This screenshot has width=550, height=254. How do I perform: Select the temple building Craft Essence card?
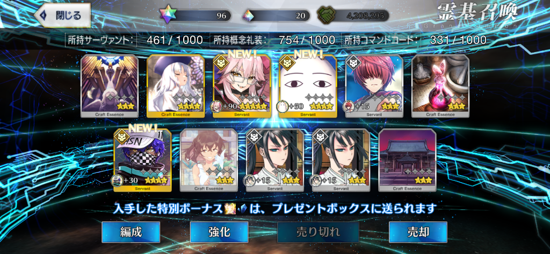point(407,160)
